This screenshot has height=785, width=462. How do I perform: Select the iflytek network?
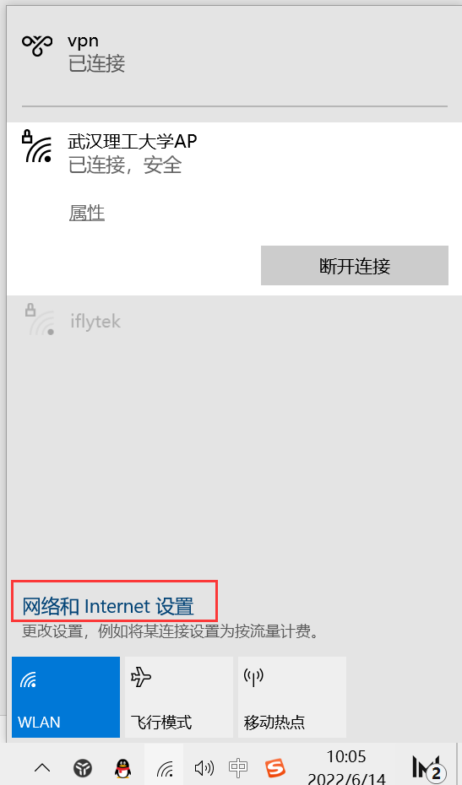pyautogui.click(x=234, y=321)
